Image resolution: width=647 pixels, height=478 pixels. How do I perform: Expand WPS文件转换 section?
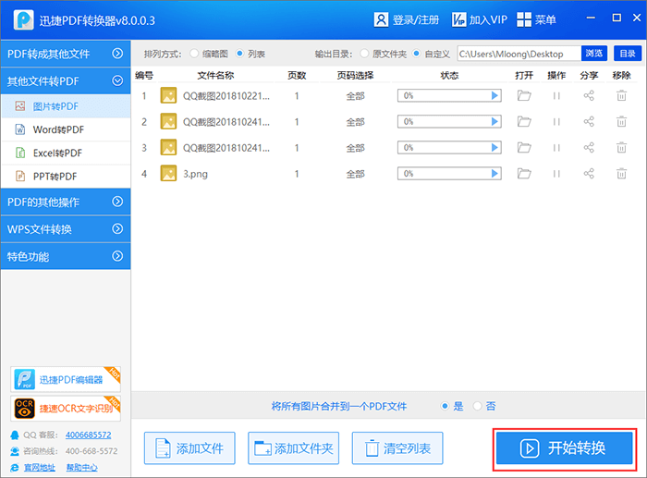pos(66,229)
